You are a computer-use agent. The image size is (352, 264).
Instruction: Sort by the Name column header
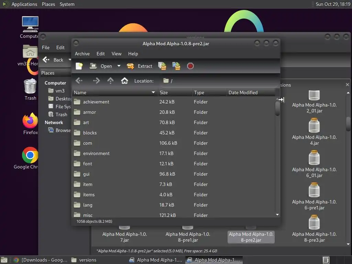click(x=115, y=92)
